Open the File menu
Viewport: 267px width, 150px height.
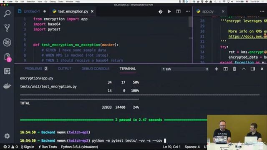16,2
